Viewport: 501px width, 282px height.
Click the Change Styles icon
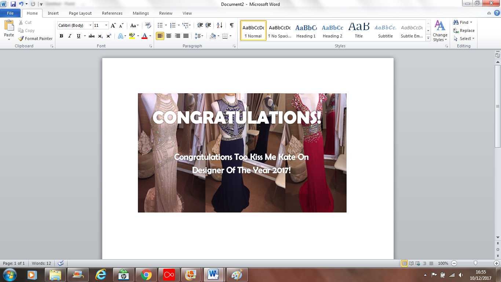tap(440, 31)
